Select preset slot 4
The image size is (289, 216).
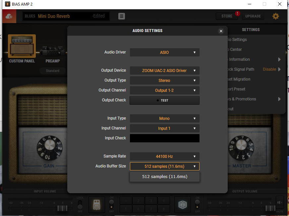click(163, 201)
